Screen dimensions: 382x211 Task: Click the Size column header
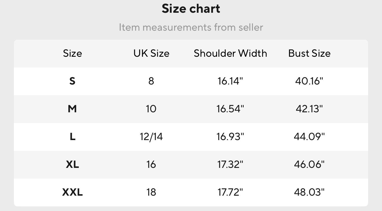72,53
